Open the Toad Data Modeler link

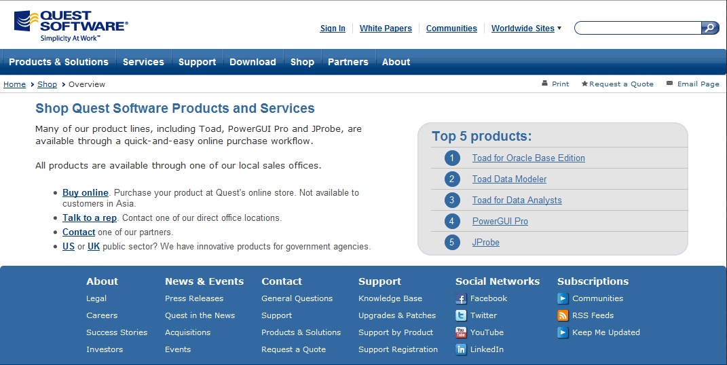point(509,179)
